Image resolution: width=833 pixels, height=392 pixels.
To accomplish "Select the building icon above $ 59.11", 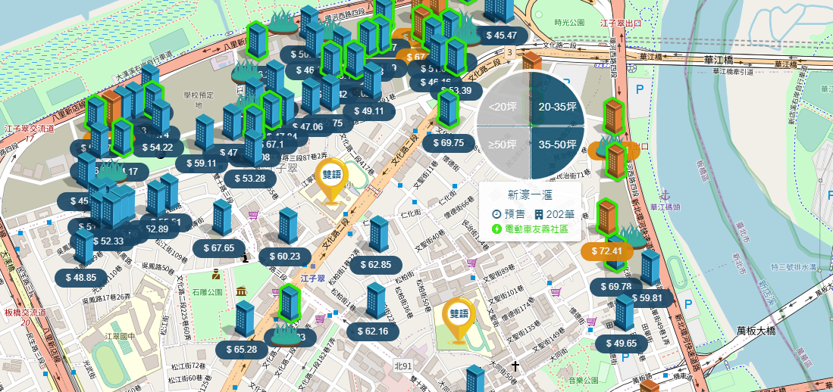I will (205, 132).
